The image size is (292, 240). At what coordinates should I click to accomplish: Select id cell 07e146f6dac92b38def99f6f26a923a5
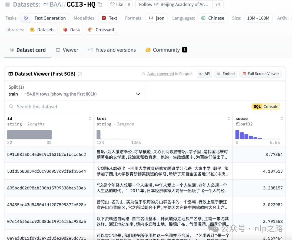click(x=47, y=222)
